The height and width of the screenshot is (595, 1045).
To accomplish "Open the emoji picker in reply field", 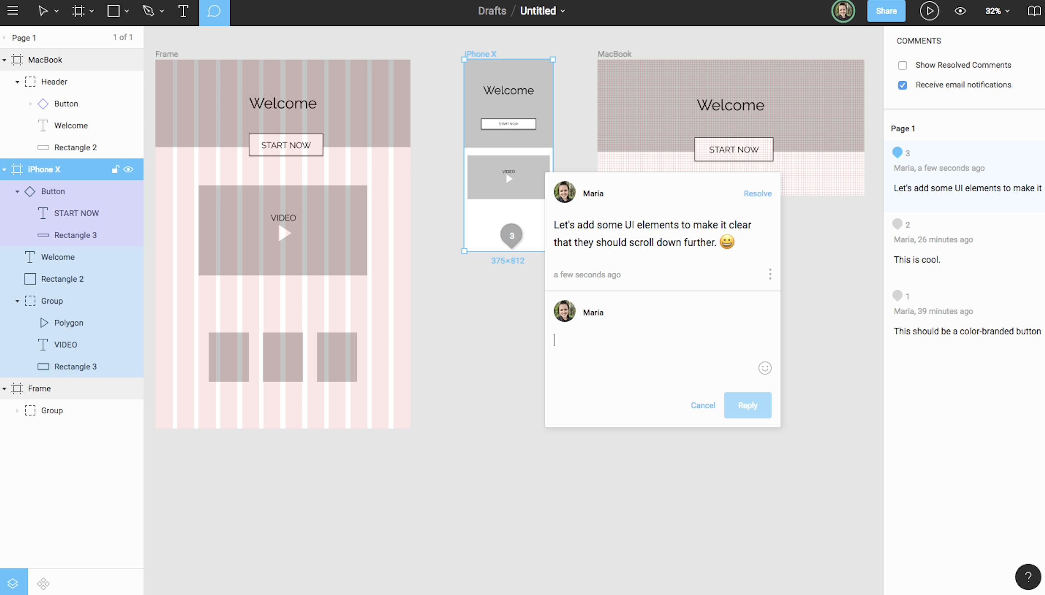I will [x=765, y=368].
